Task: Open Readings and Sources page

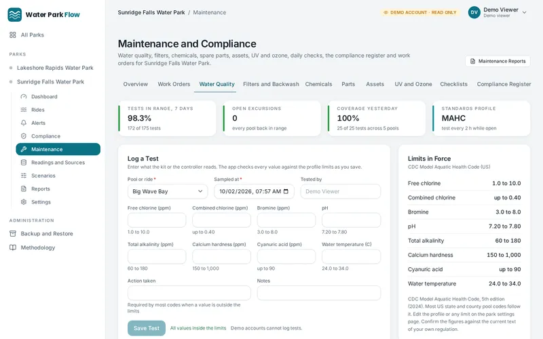Action: [58, 162]
